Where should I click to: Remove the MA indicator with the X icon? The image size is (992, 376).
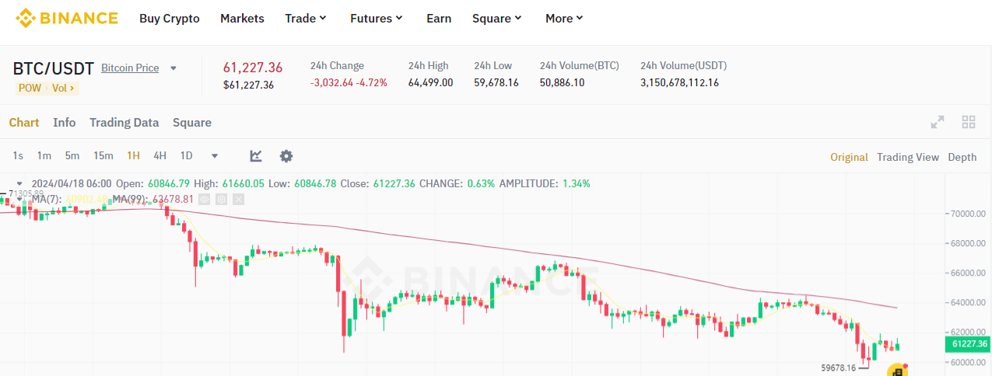coord(238,200)
